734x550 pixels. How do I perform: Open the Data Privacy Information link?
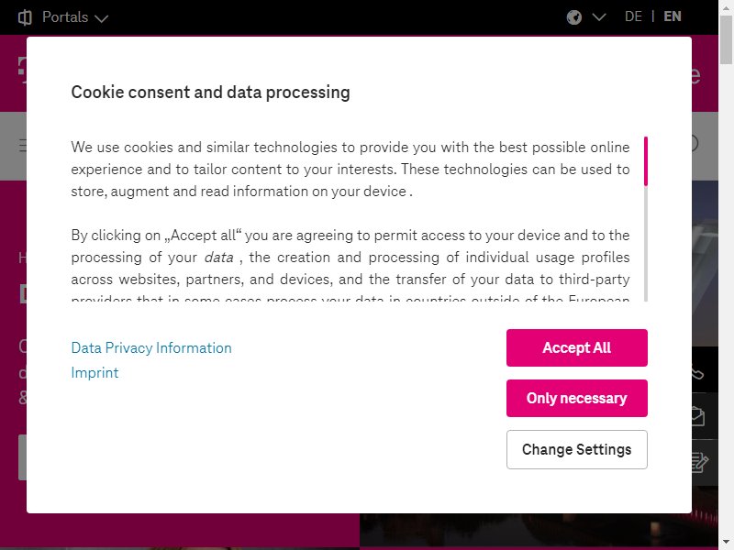(x=151, y=348)
